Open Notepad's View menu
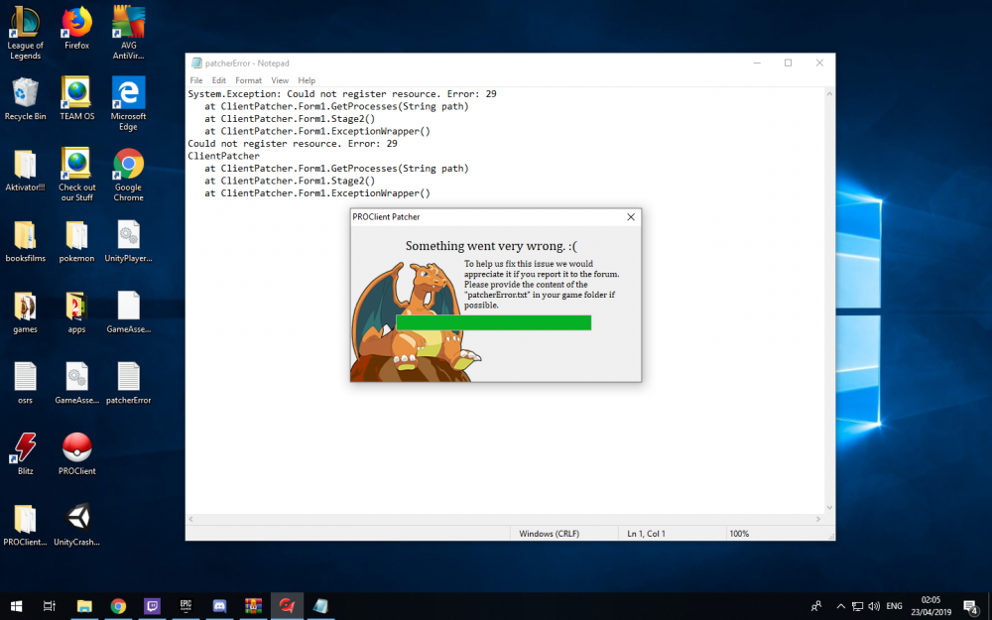Image resolution: width=992 pixels, height=620 pixels. pyautogui.click(x=280, y=80)
